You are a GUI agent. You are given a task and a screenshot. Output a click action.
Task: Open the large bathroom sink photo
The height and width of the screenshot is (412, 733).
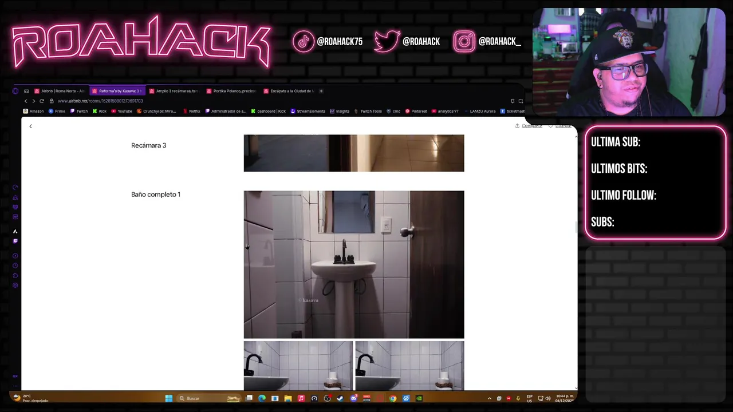(354, 264)
